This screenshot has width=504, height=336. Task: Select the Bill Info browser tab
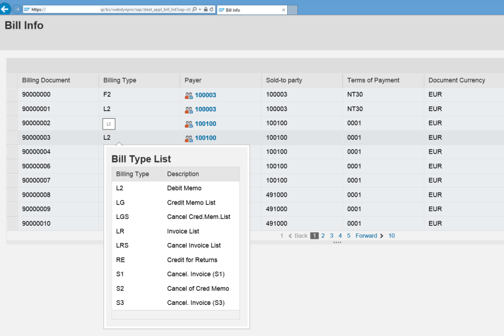(246, 10)
